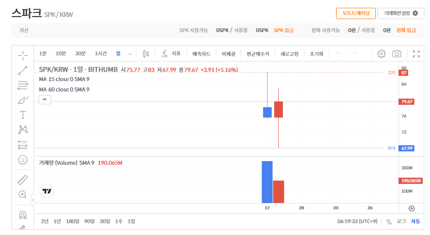Take a chart snapshot with camera icon
The width and height of the screenshot is (430, 235).
(x=396, y=54)
